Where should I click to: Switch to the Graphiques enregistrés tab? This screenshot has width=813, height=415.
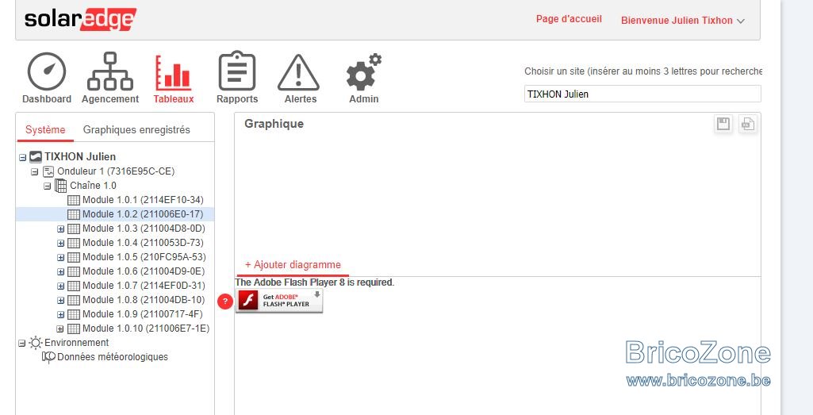(x=136, y=129)
